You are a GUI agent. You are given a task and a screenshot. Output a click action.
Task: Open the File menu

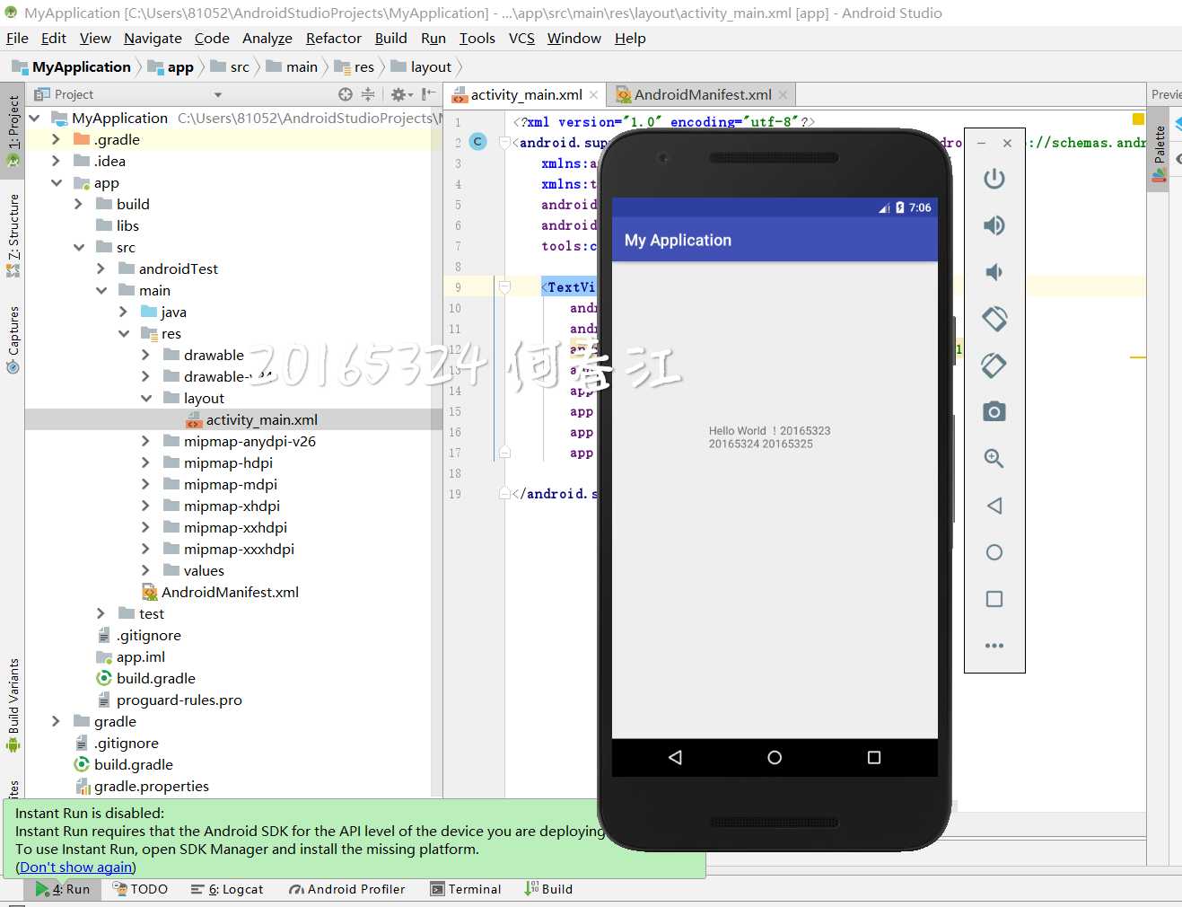[17, 38]
